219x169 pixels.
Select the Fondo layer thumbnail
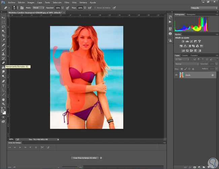tap(182, 75)
